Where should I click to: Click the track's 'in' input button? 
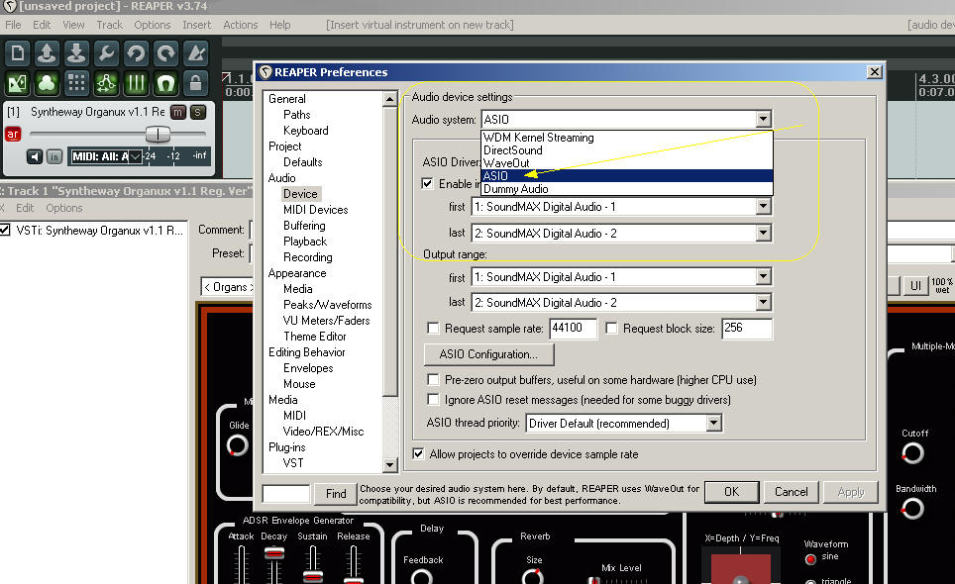[x=54, y=157]
